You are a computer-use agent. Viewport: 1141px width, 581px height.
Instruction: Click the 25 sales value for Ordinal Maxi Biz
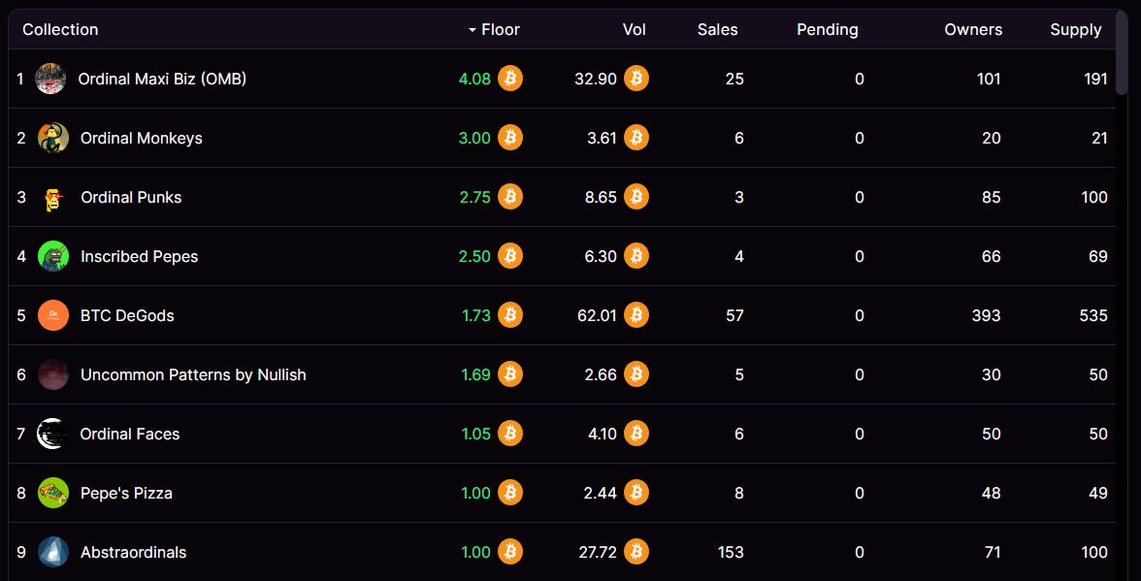tap(734, 79)
